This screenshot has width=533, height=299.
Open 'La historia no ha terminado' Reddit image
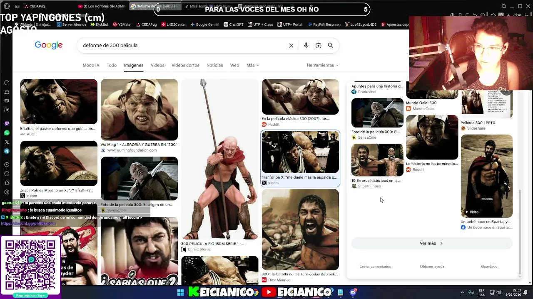click(x=432, y=137)
